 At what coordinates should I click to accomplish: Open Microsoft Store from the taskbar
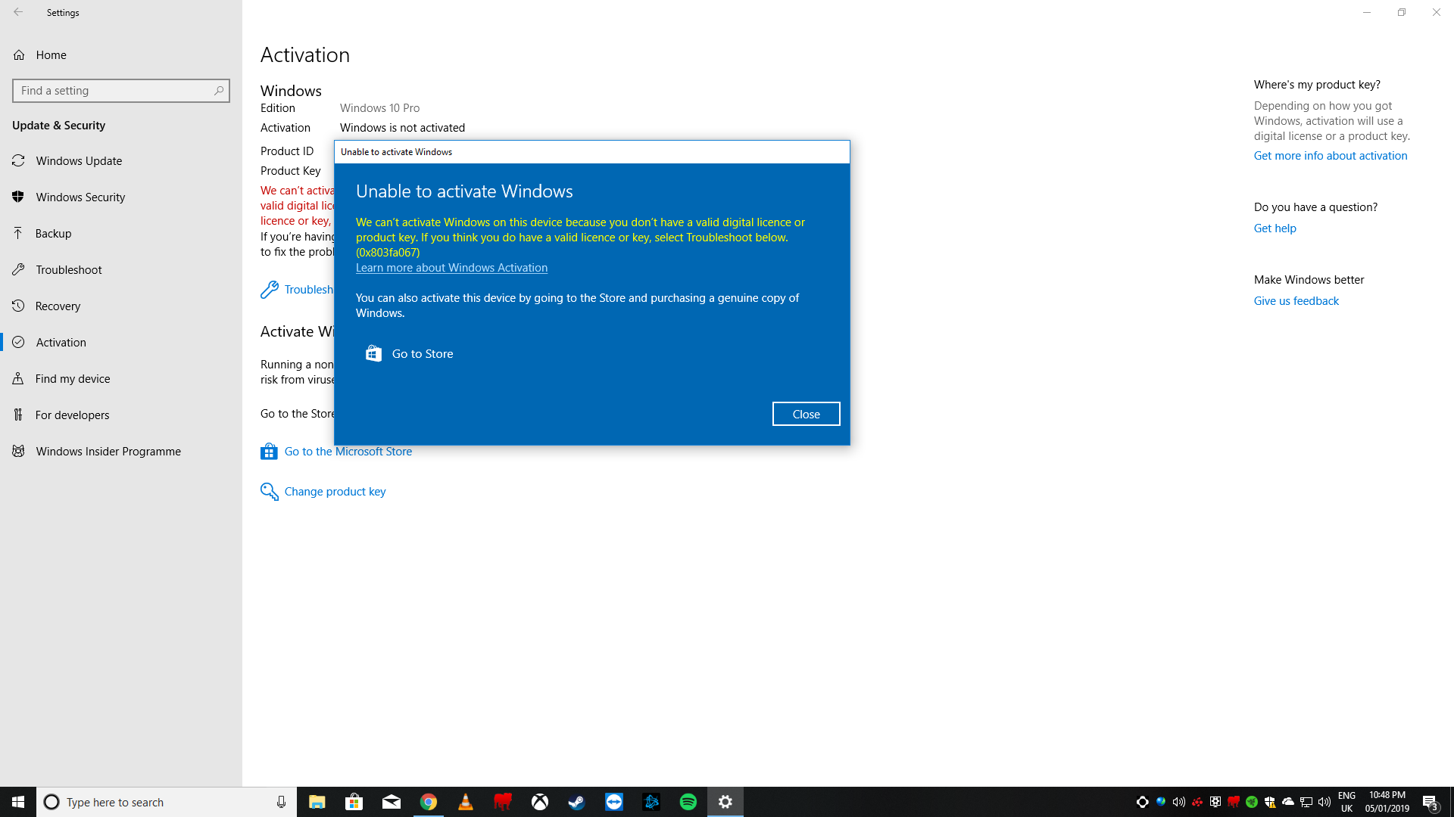tap(354, 802)
